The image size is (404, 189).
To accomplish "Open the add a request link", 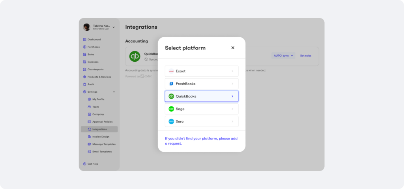I will (x=201, y=141).
